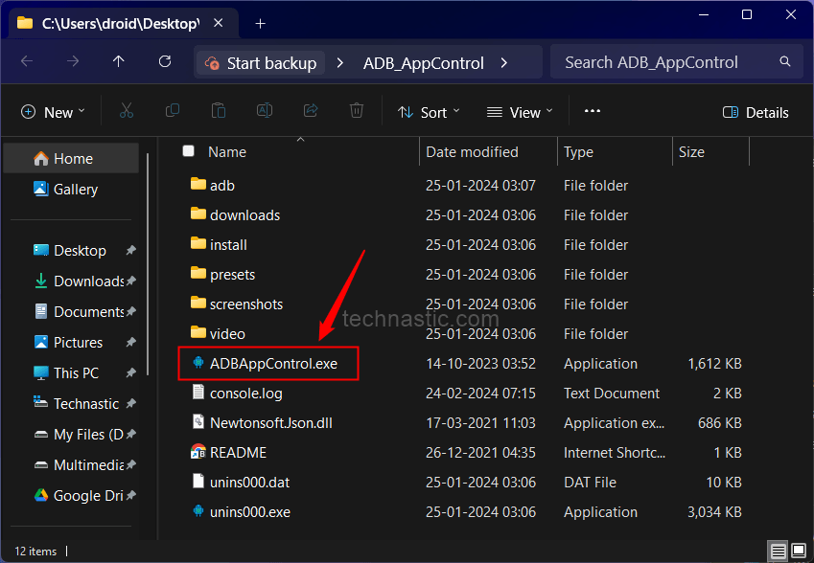
Task: Select the unins000.exe application icon
Action: (x=198, y=510)
